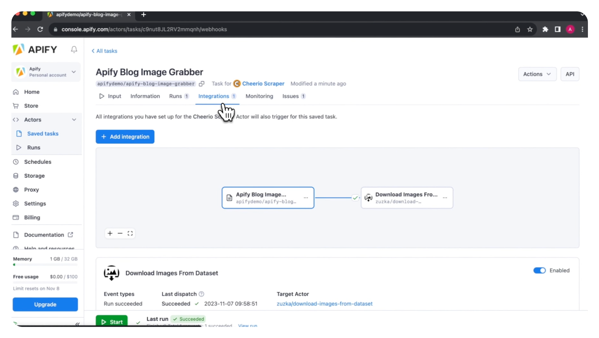The width and height of the screenshot is (599, 338).
Task: Open the Store section
Action: pyautogui.click(x=31, y=106)
